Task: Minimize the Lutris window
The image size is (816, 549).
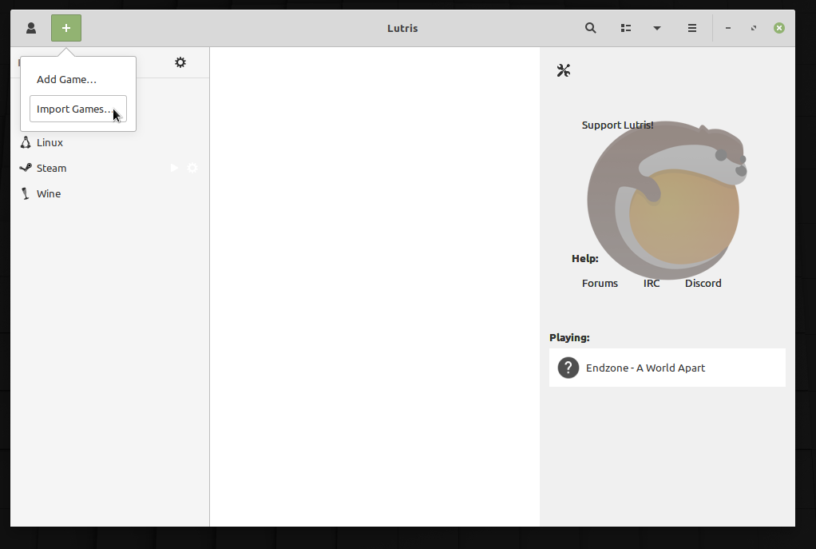Action: coord(728,28)
